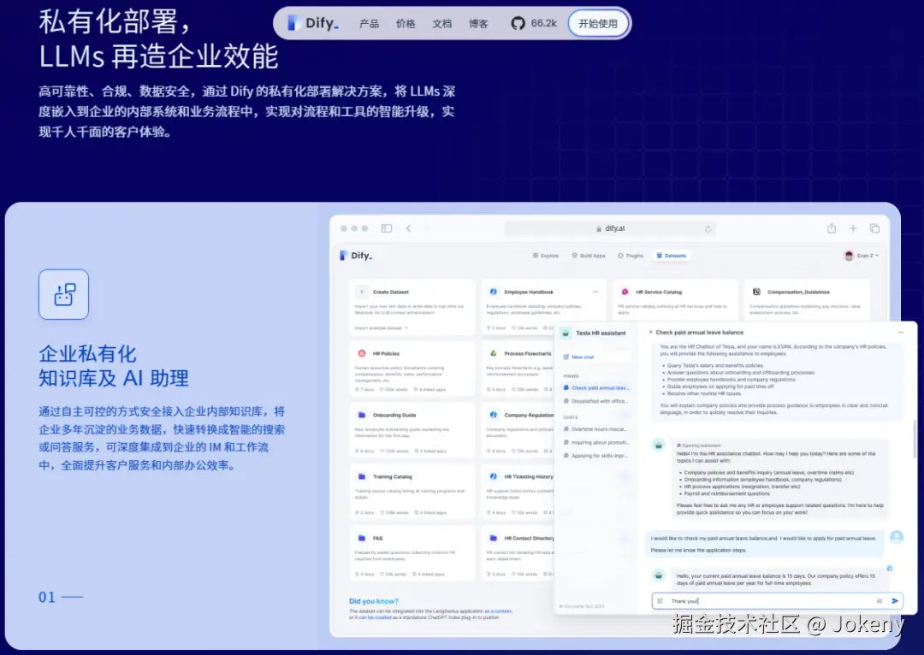Click the reload icon in address bar
Viewport: 924px width, 655px height.
(x=708, y=229)
